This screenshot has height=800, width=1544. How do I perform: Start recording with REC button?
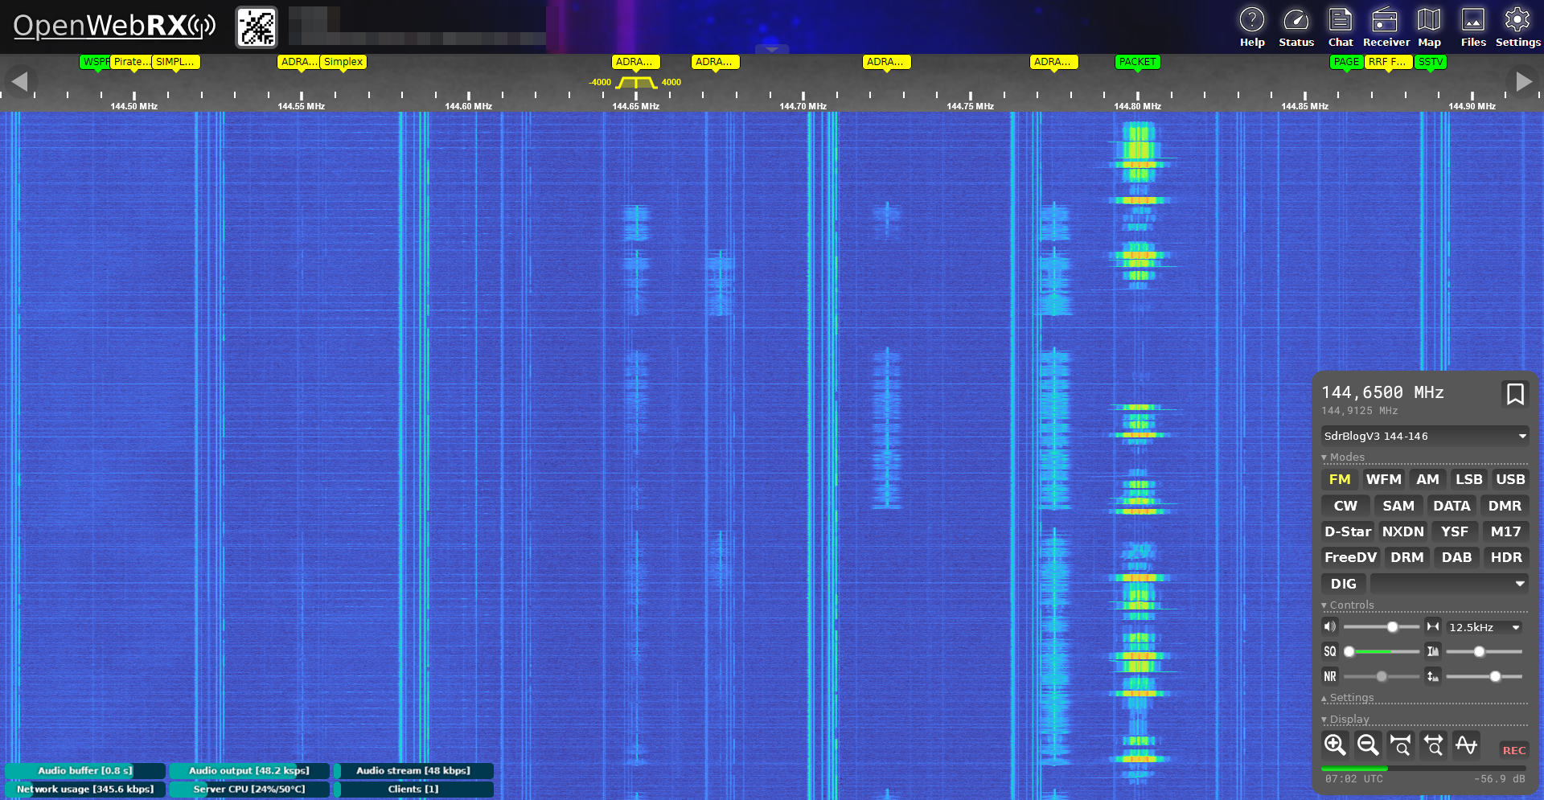1513,750
